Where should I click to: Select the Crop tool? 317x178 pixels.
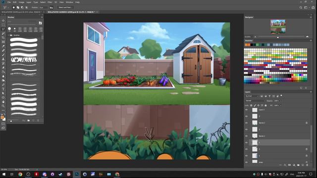pyautogui.click(x=3, y=38)
